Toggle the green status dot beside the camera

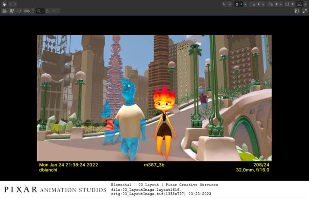coord(241,4)
